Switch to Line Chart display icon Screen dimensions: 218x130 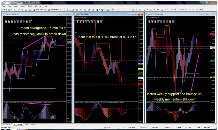coord(77,10)
